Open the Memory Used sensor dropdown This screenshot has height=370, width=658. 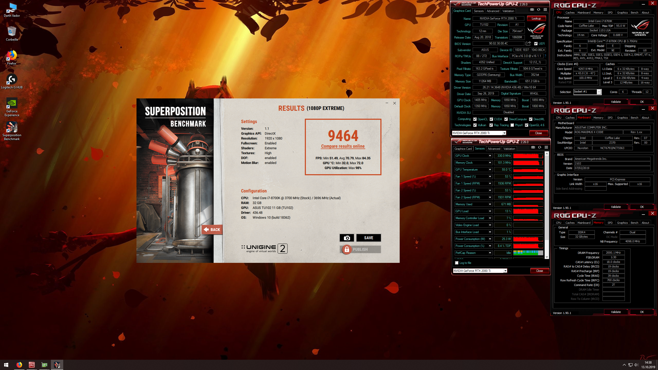point(490,204)
